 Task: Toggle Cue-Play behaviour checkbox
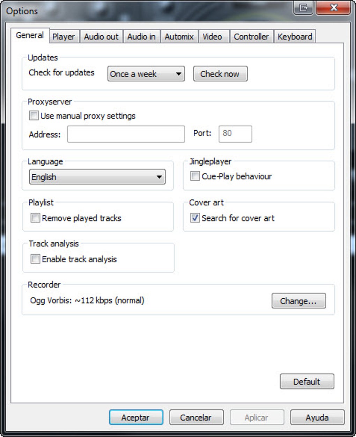pos(195,176)
